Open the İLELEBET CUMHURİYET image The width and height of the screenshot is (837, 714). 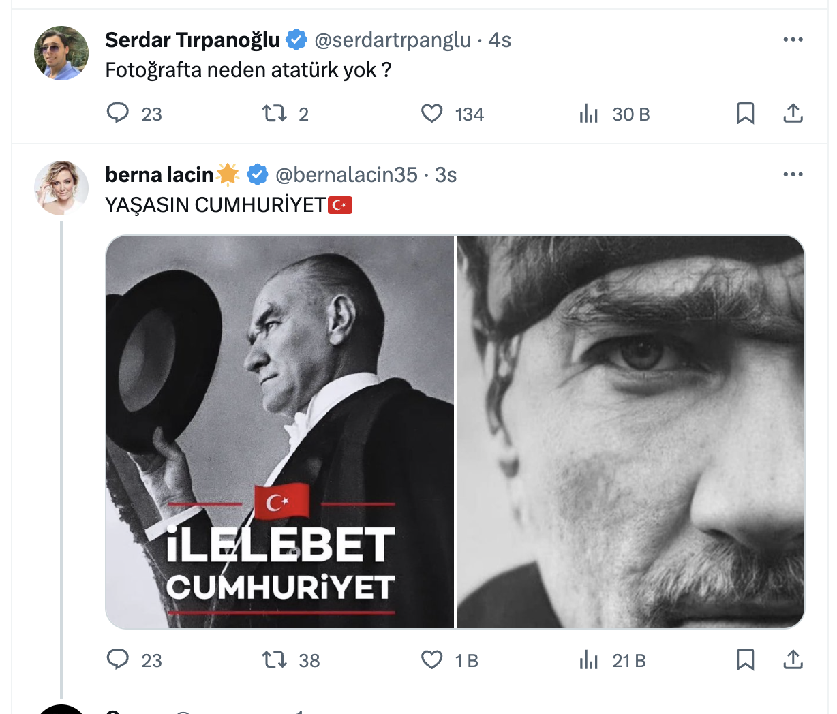pyautogui.click(x=279, y=431)
